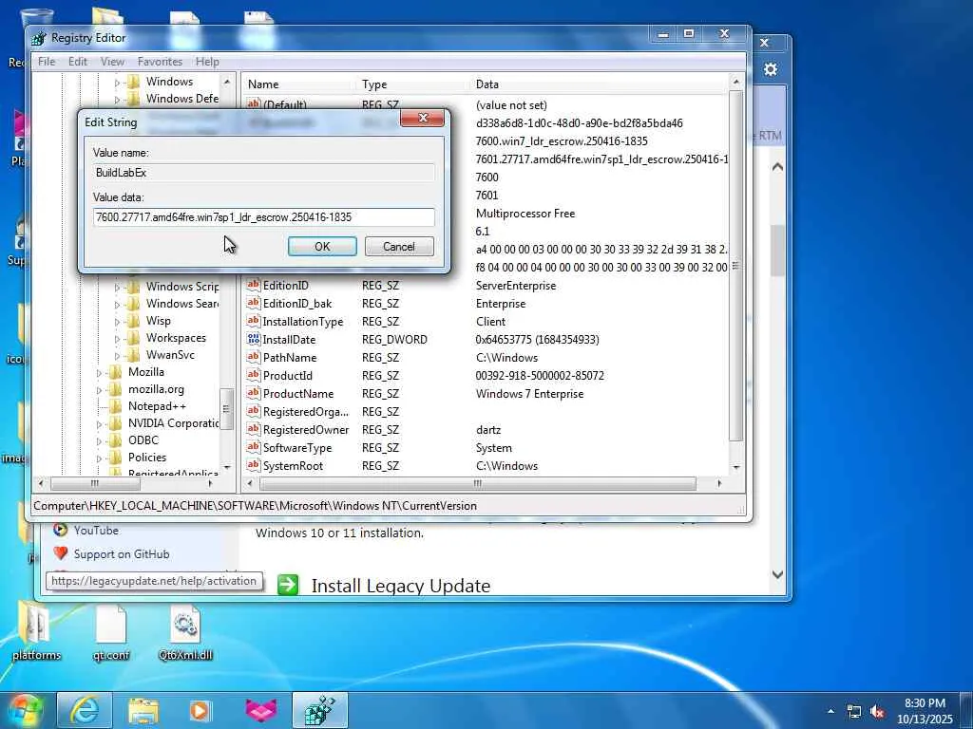Screen dimensions: 973x729
Task: Click the values pane vertical scrollbar thumb
Action: [736, 266]
